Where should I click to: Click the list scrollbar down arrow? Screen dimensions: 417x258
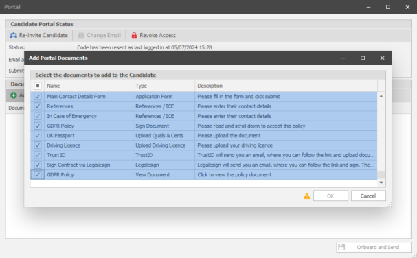click(381, 183)
